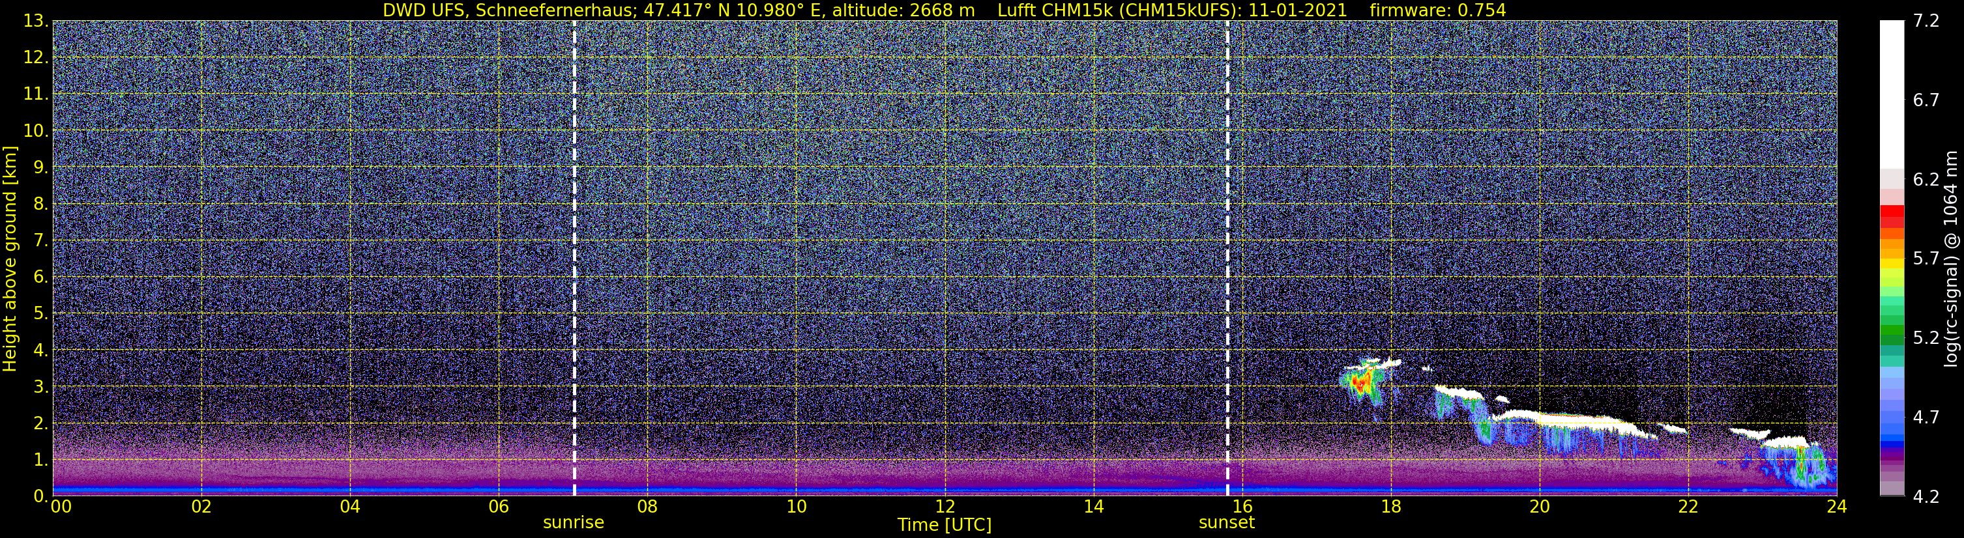The image size is (1964, 538).
Task: Click the 16 time axis tick label
Action: 1242,507
